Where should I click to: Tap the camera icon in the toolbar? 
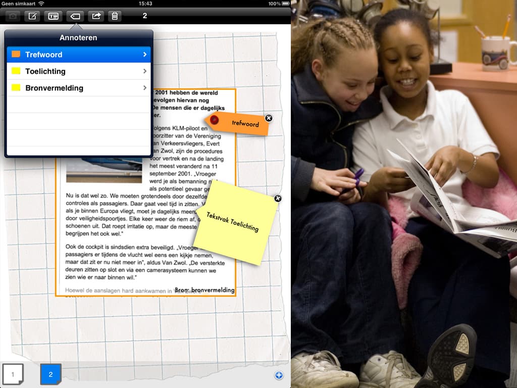(13, 16)
